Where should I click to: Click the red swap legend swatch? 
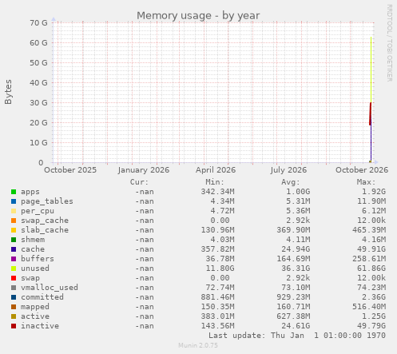tap(14, 278)
